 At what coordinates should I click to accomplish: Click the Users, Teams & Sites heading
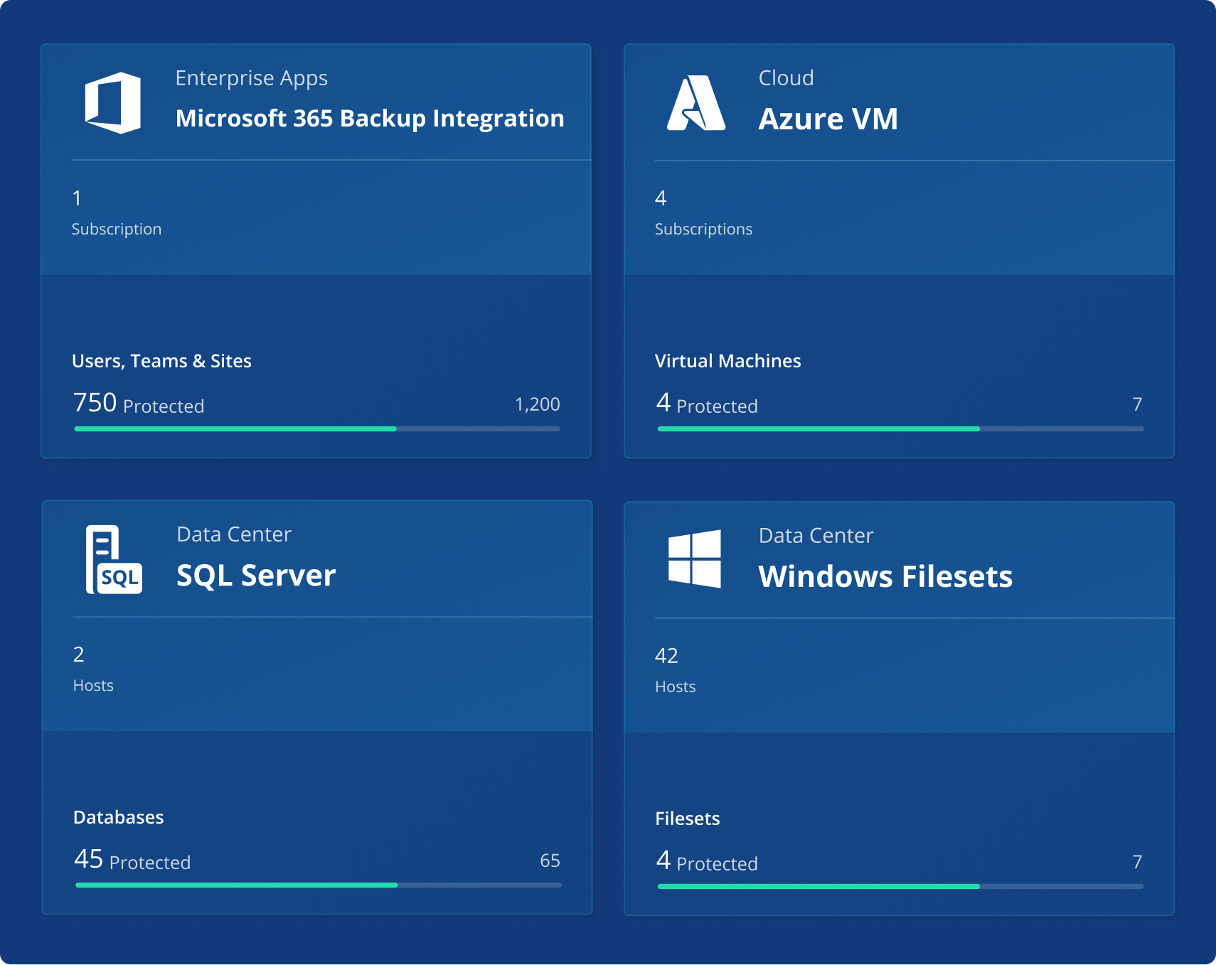click(161, 361)
